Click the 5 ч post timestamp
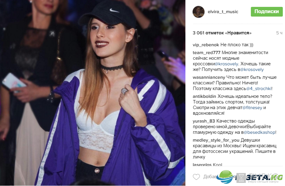This screenshot has width=285, height=186. (x=279, y=33)
